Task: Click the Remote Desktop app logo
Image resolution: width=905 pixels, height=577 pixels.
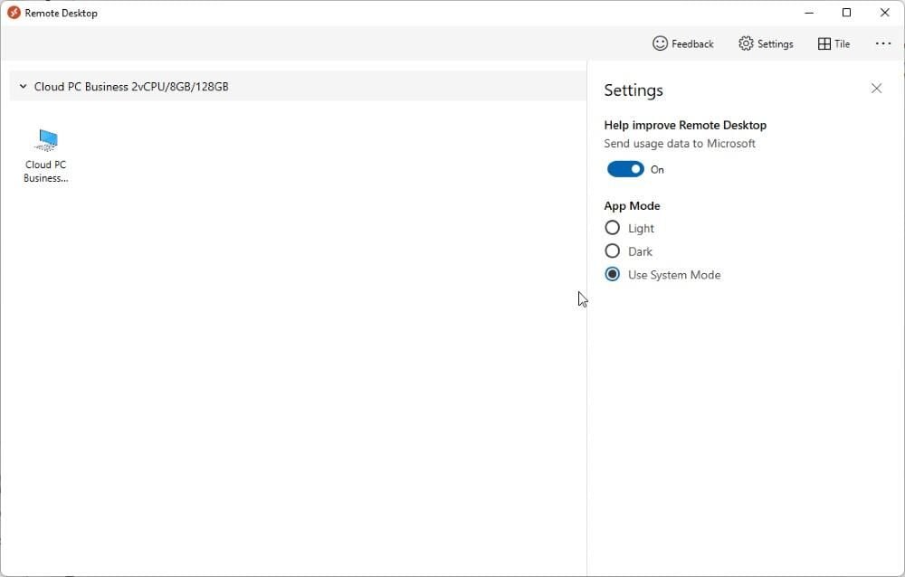Action: pyautogui.click(x=14, y=13)
